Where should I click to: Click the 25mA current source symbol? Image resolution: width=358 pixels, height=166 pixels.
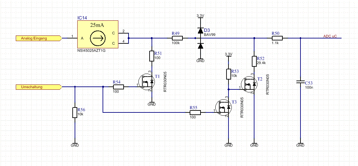(98, 38)
